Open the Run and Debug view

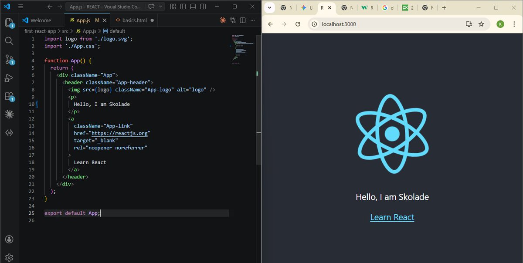[x=9, y=78]
